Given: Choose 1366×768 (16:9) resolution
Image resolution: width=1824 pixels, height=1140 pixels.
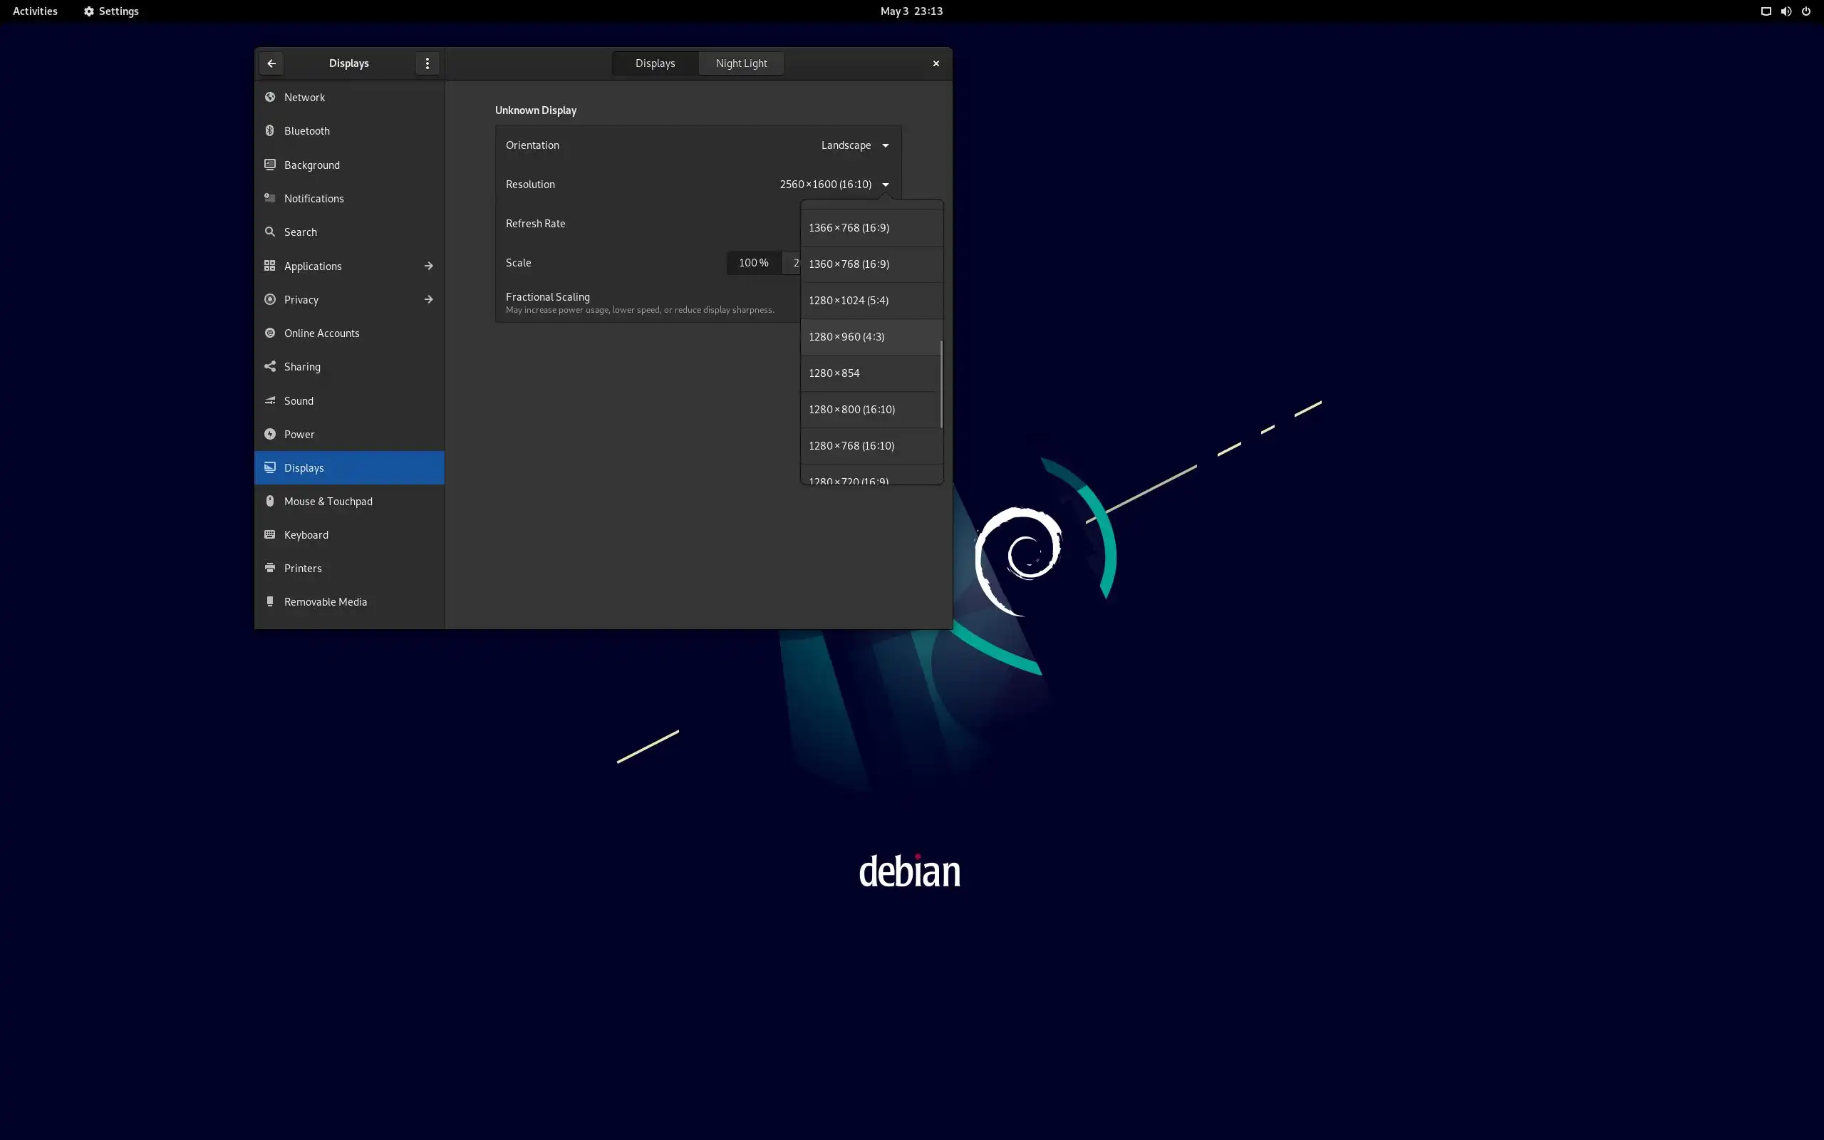Looking at the screenshot, I should tap(849, 228).
